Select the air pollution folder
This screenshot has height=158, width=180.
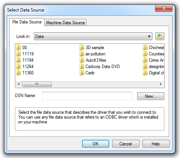click(x=92, y=54)
